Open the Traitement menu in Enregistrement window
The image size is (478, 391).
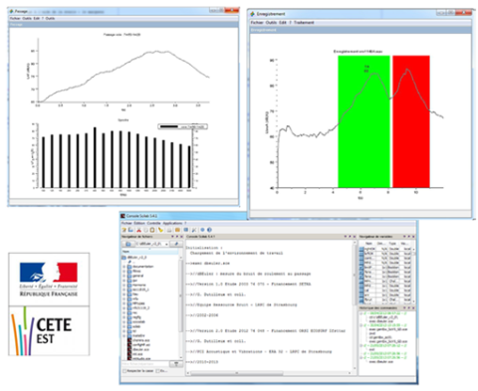304,23
